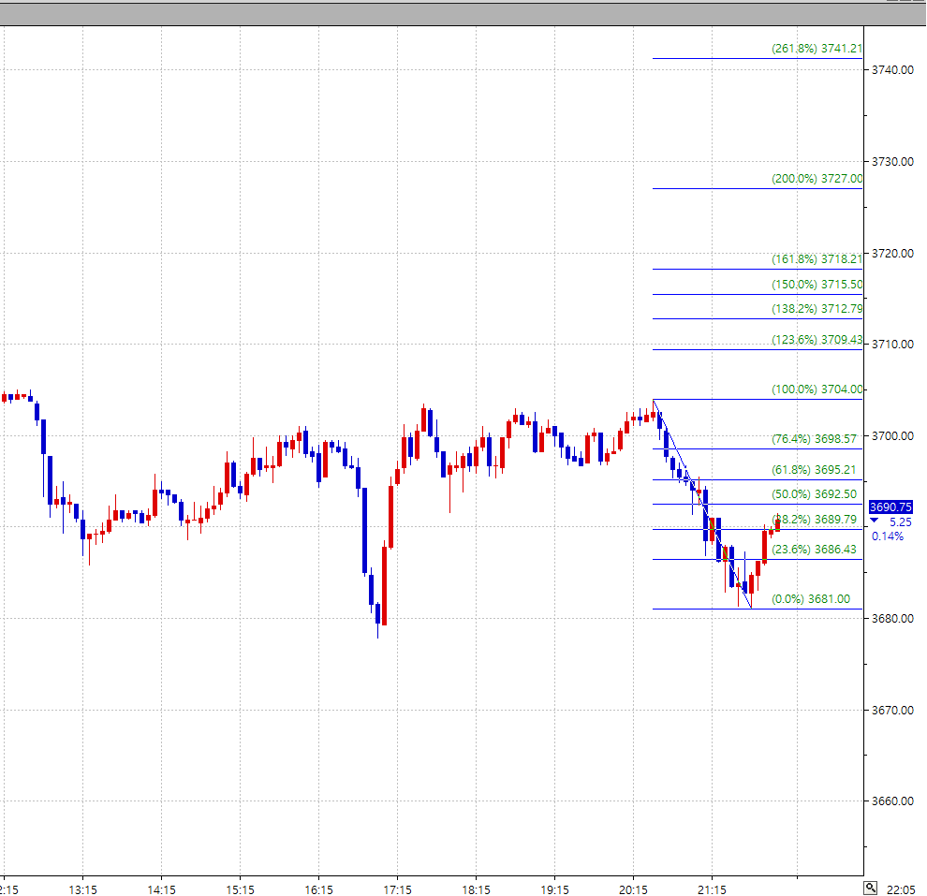Viewport: 927px width, 896px height.
Task: Select the 123.6% Fibonacci label 3709.43
Action: pyautogui.click(x=817, y=340)
